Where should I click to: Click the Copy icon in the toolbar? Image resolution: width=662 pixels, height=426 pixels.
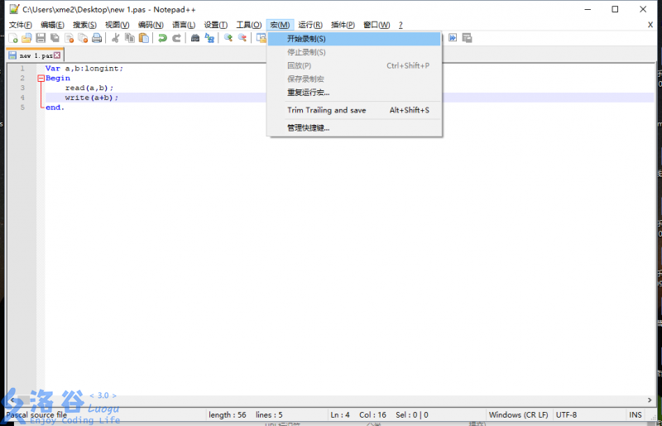[x=130, y=38]
